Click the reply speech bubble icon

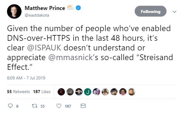click(x=10, y=106)
